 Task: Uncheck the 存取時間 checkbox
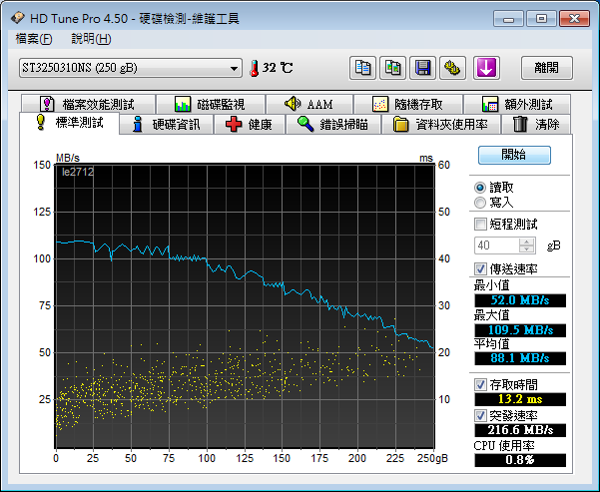tap(481, 385)
